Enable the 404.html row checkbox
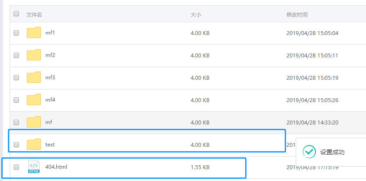Viewport: 366px width, 181px height. click(x=16, y=167)
